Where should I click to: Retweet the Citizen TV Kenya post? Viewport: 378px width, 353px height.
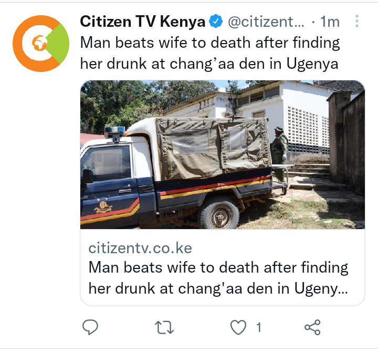point(164,327)
